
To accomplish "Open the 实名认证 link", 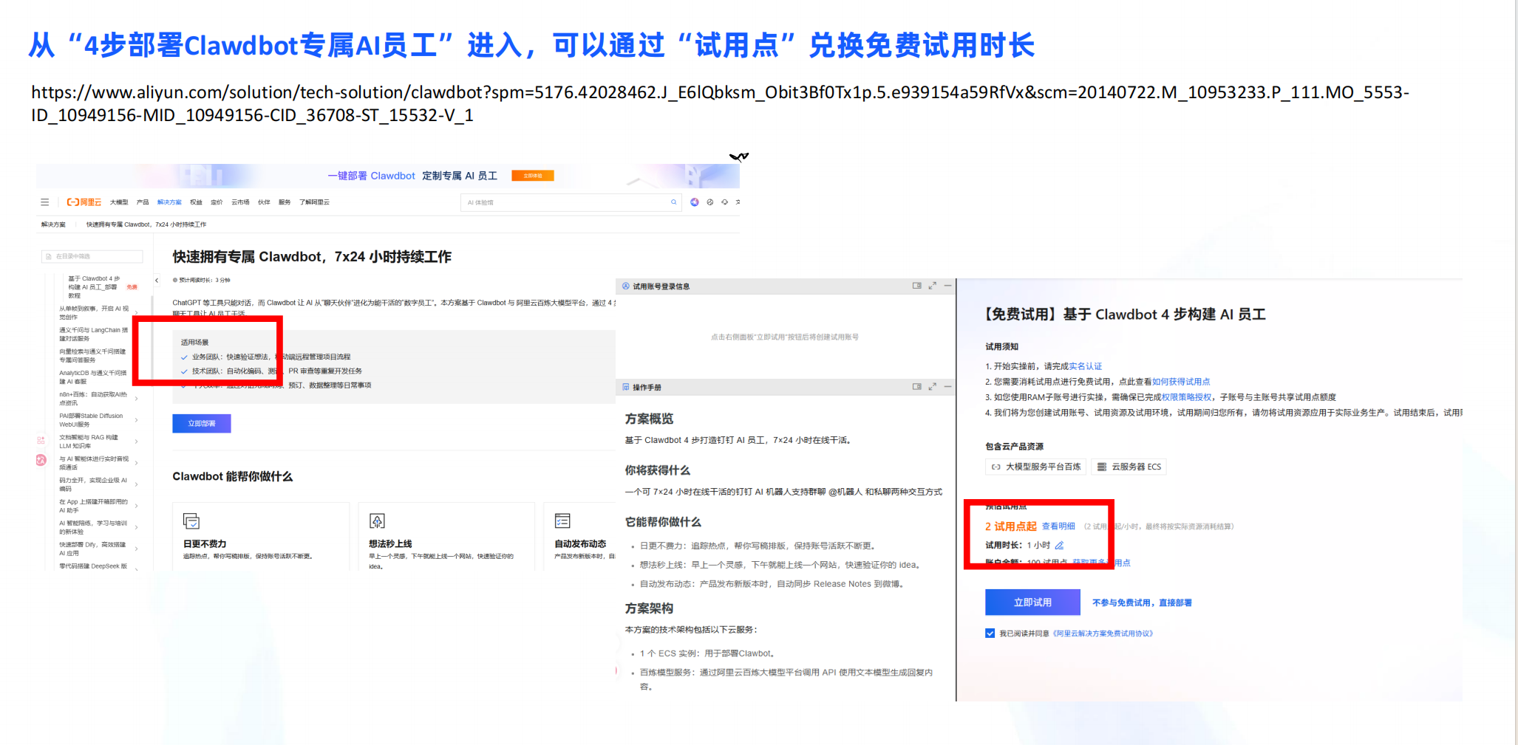I will [x=1085, y=366].
